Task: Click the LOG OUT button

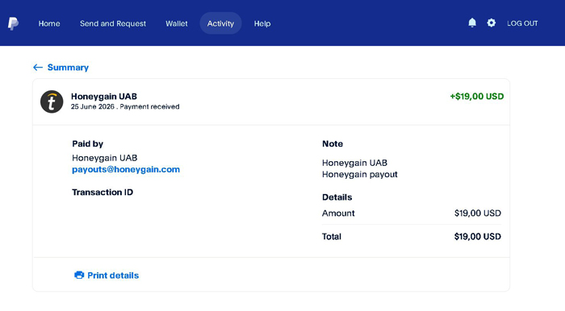Action: (x=522, y=23)
